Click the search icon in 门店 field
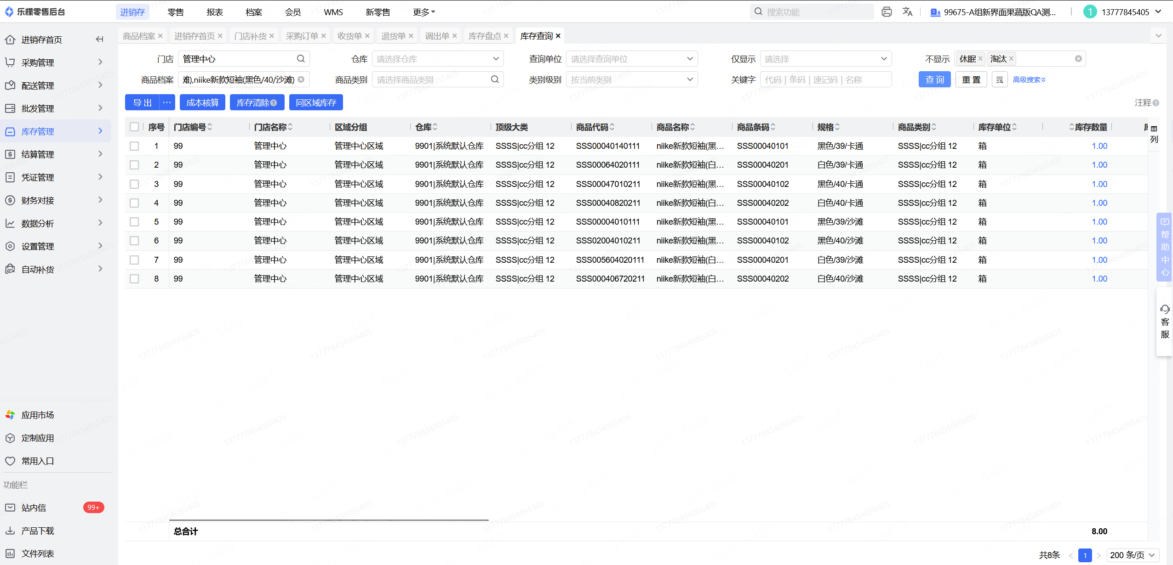 pyautogui.click(x=301, y=59)
